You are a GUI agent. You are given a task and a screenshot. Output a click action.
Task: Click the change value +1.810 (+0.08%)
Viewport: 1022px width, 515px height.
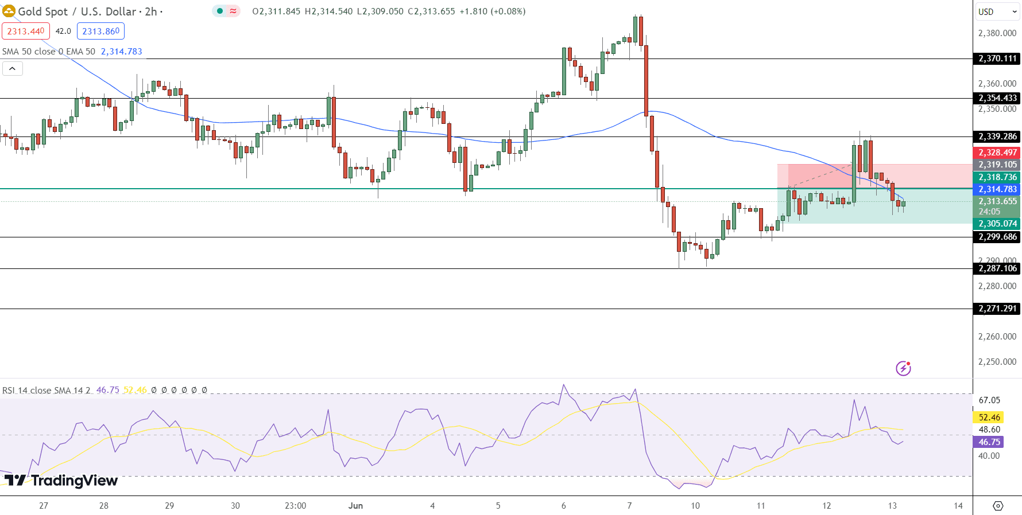click(493, 11)
